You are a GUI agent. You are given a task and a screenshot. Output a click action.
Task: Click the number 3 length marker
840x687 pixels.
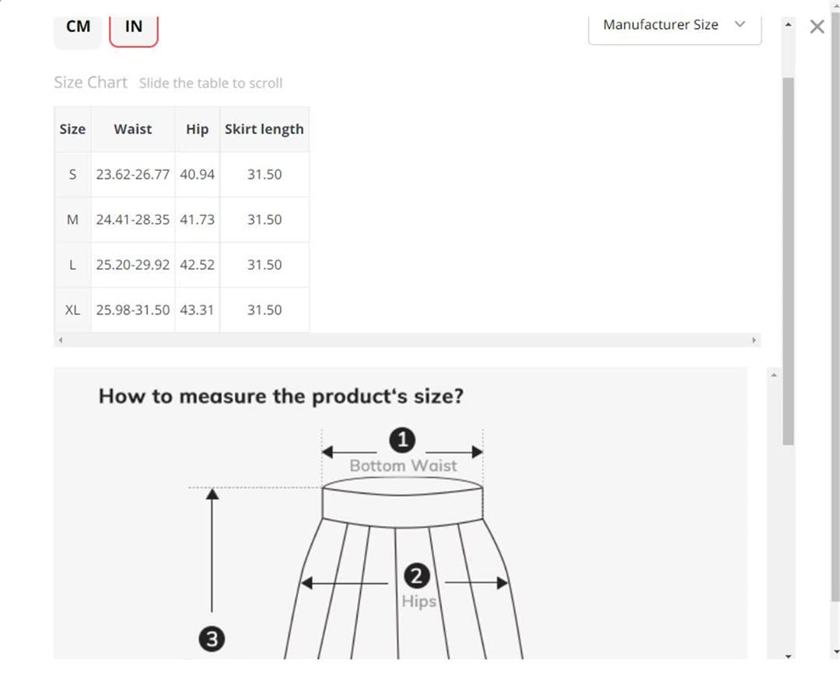(212, 640)
